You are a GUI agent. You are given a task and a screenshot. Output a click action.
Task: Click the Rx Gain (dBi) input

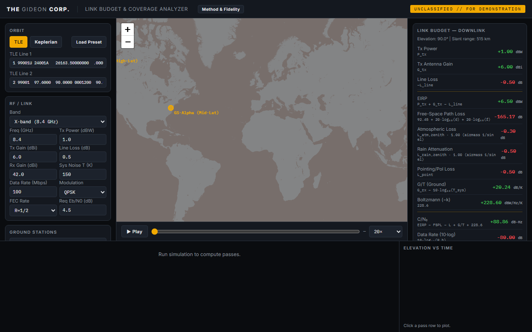33,174
